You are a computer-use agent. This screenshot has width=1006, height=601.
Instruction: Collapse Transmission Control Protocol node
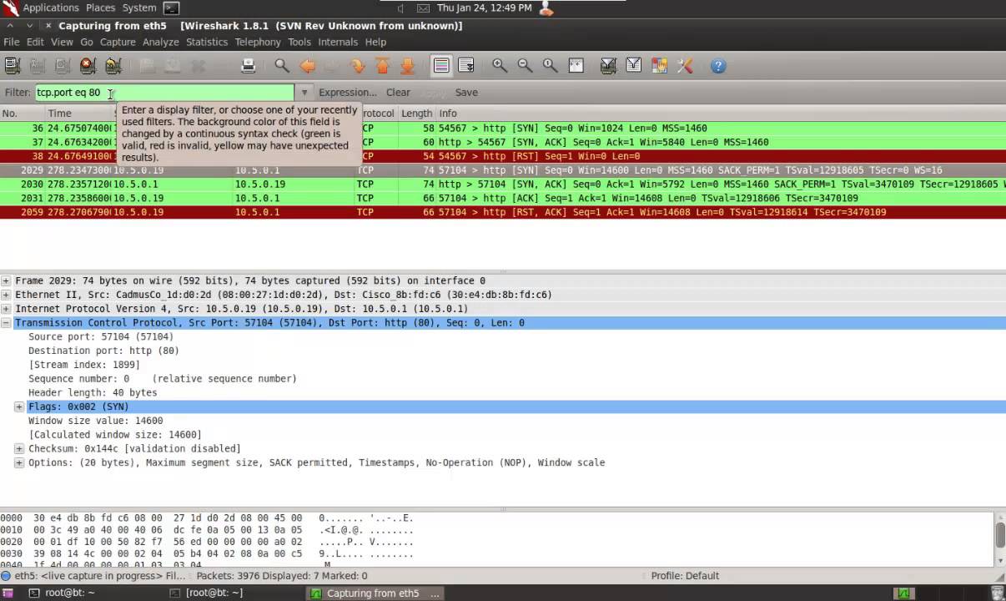click(x=6, y=323)
